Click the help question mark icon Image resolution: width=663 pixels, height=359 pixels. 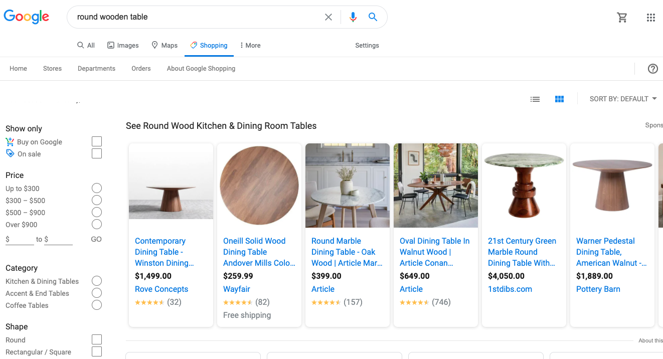(652, 69)
